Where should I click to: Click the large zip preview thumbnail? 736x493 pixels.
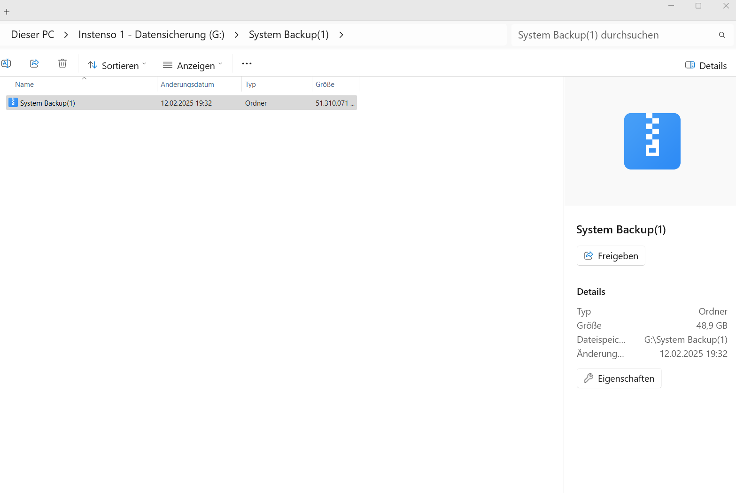pyautogui.click(x=652, y=141)
